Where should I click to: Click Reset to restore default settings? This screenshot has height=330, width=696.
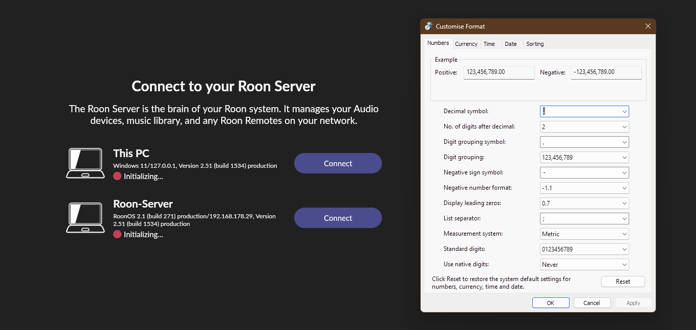coord(623,282)
